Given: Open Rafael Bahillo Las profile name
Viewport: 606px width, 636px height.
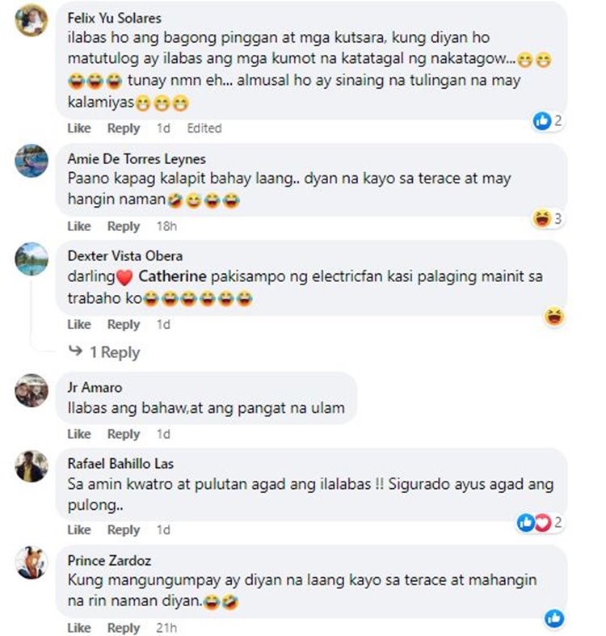Looking at the screenshot, I should [120, 464].
